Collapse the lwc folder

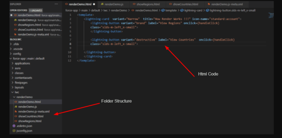[x=36, y=92]
